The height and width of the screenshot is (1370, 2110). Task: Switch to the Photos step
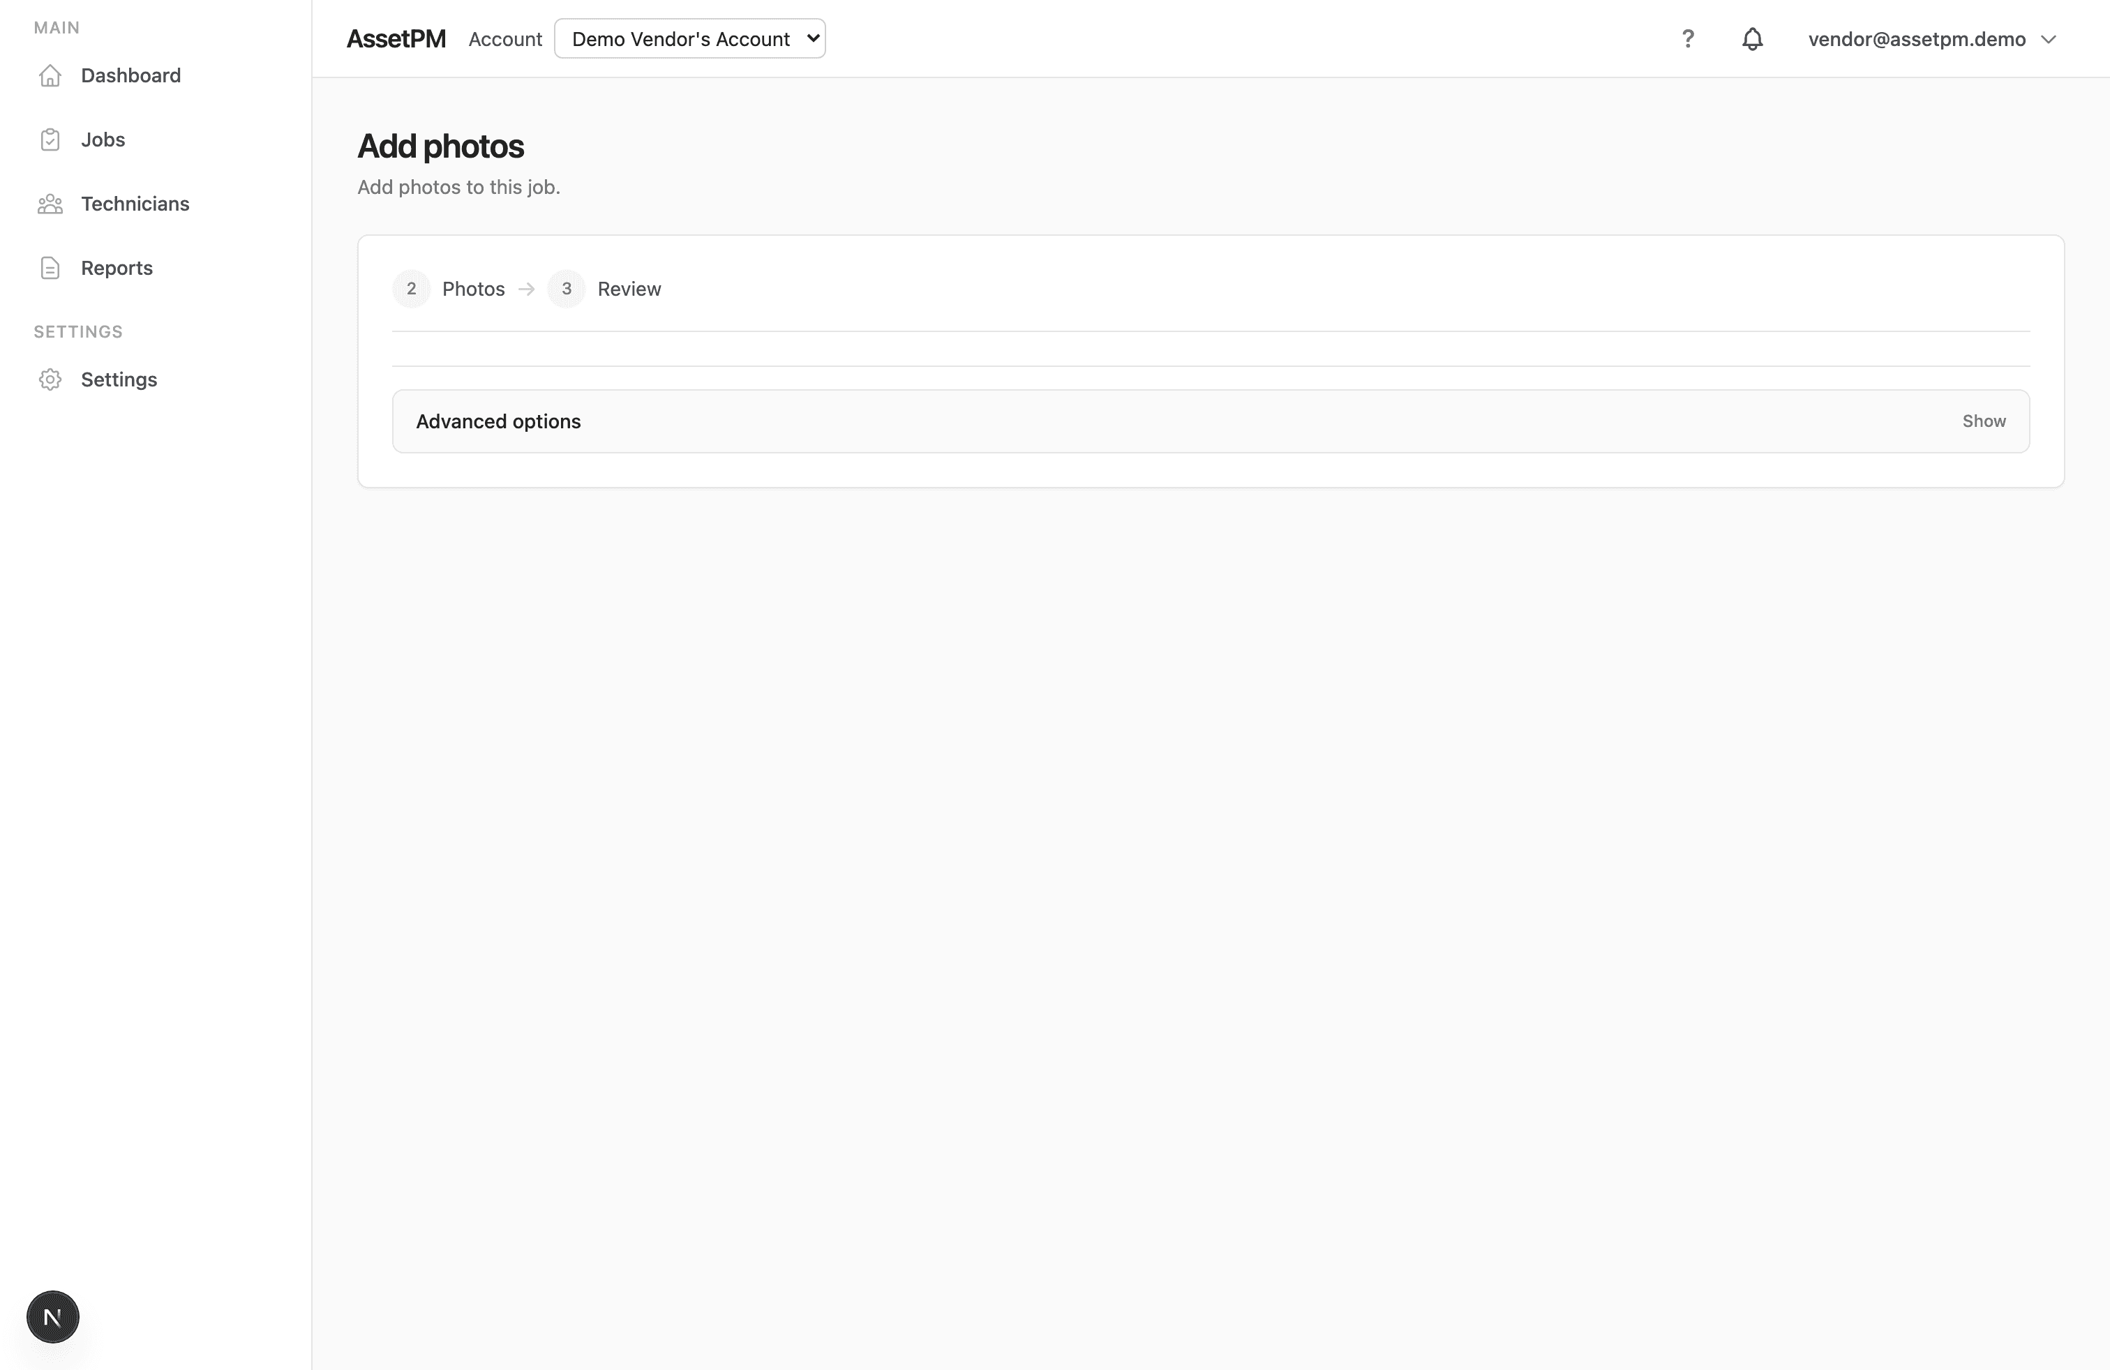(473, 289)
